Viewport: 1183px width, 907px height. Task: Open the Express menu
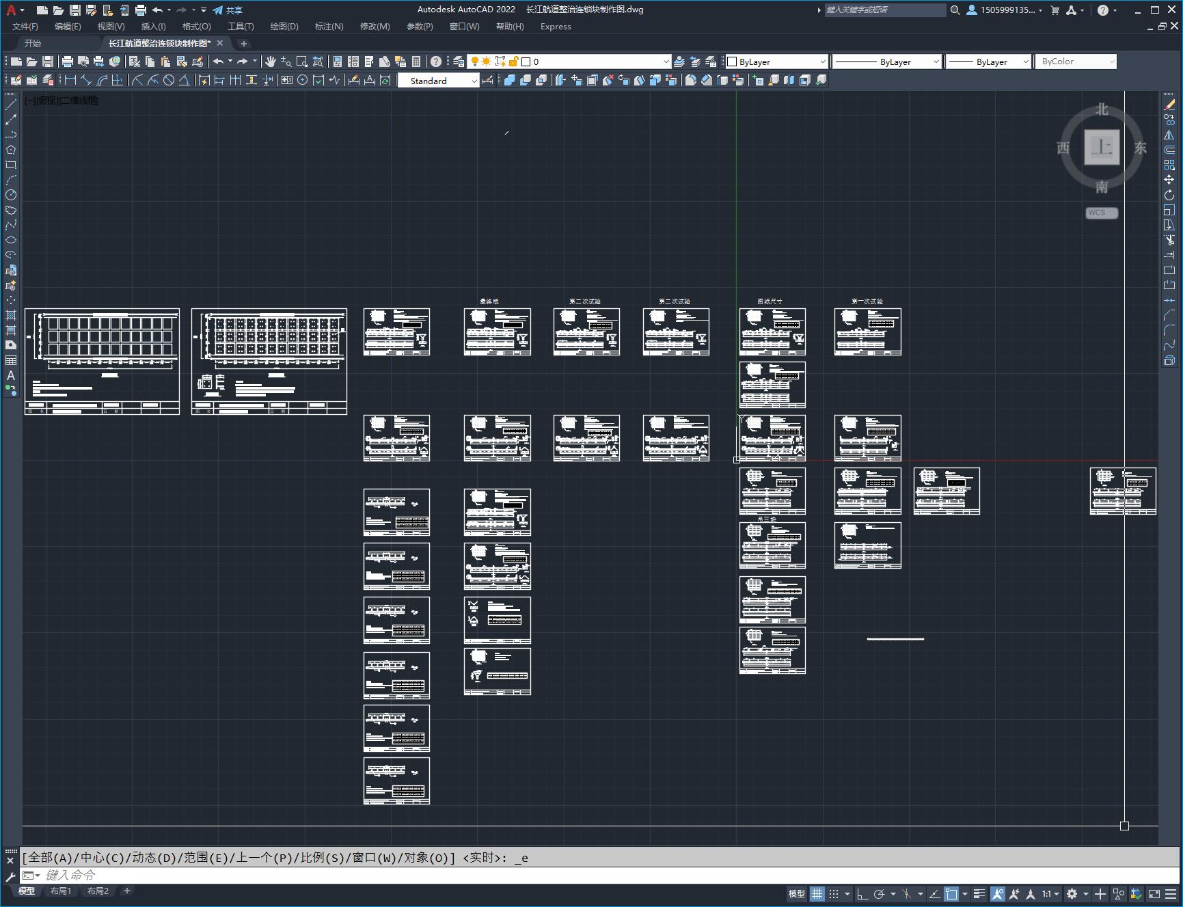(x=556, y=27)
